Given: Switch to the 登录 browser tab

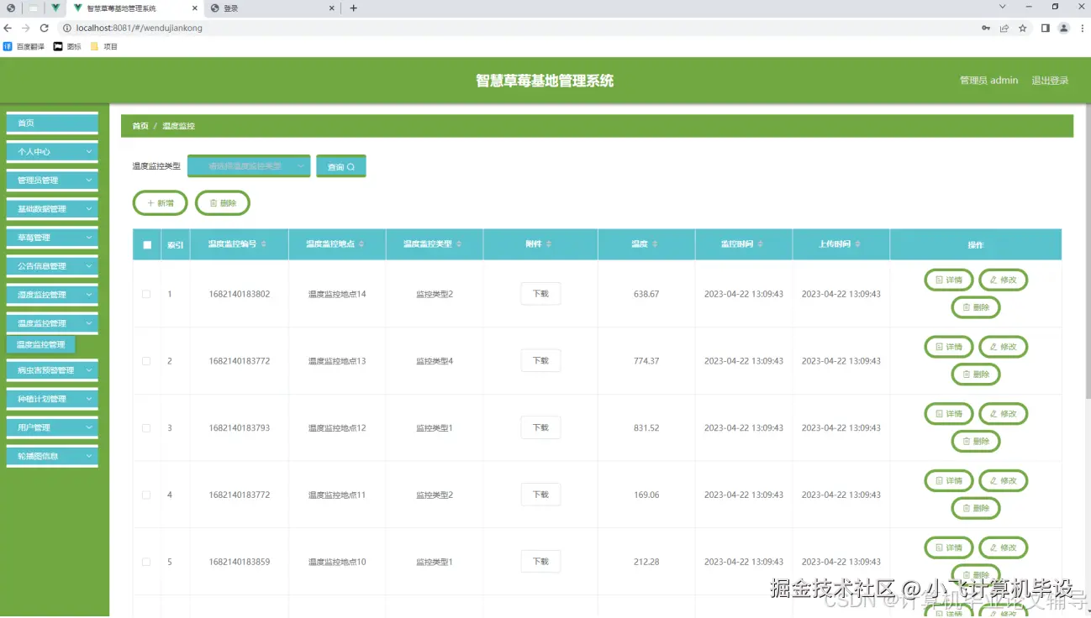Looking at the screenshot, I should (x=273, y=8).
